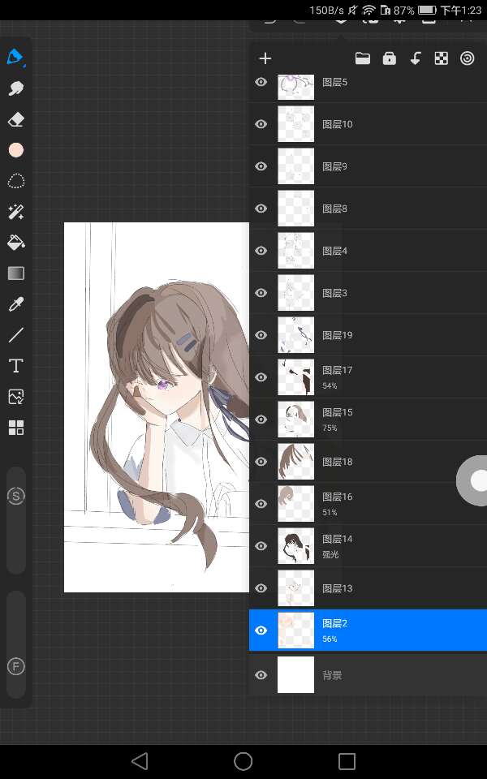
Task: Open the peach current color swatch
Action: point(16,150)
